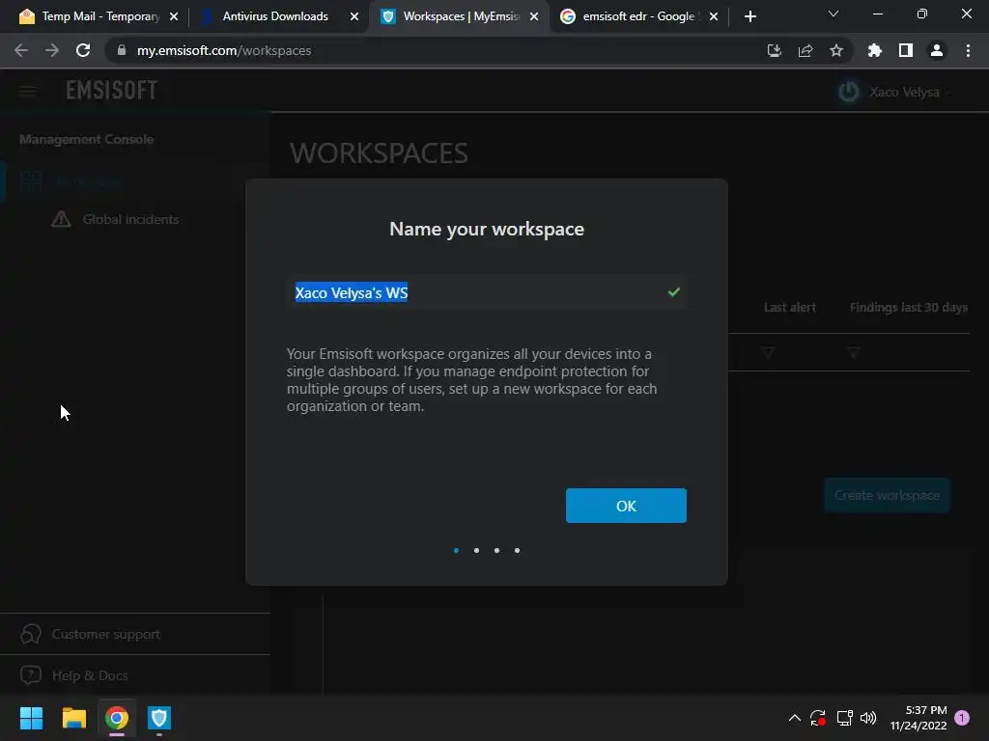The width and height of the screenshot is (989, 741).
Task: Go back to previous page
Action: [21, 50]
